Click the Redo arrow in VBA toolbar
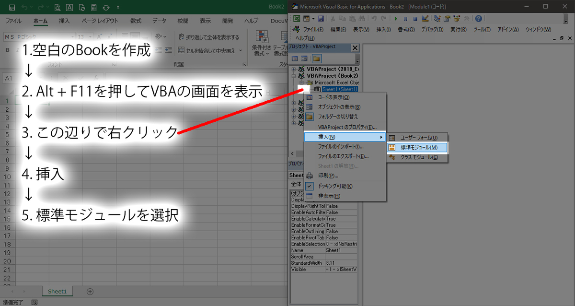 383,19
